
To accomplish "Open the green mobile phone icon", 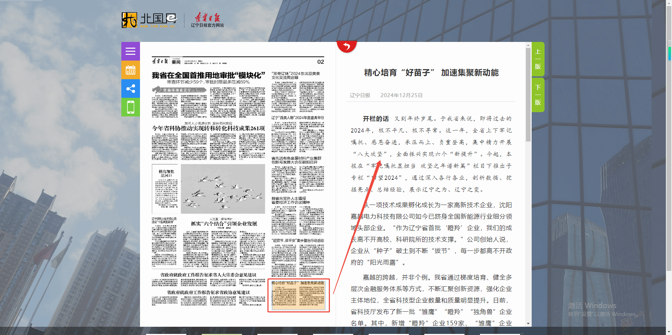I will [x=130, y=107].
